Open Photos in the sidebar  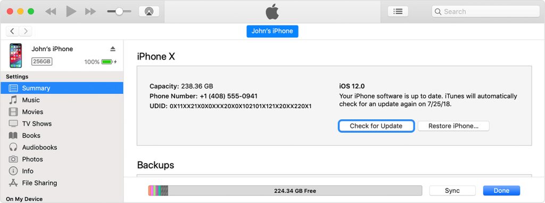(62, 159)
